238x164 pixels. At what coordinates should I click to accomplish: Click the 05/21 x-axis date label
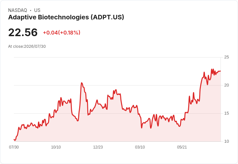pyautogui.click(x=182, y=147)
